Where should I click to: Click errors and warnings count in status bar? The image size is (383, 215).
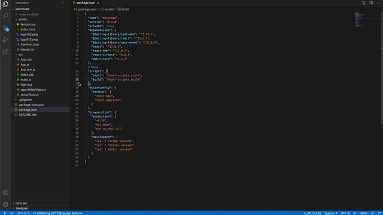[x=23, y=213]
